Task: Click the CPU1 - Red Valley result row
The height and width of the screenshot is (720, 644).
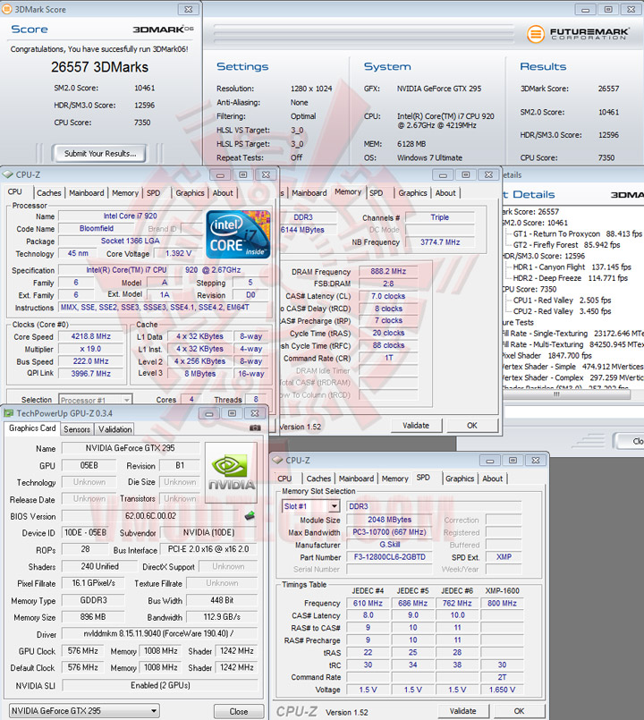Action: (562, 300)
